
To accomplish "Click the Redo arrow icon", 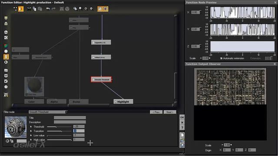I will (53, 9).
